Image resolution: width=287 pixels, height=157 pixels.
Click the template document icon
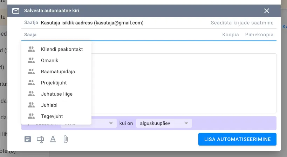pos(28,139)
